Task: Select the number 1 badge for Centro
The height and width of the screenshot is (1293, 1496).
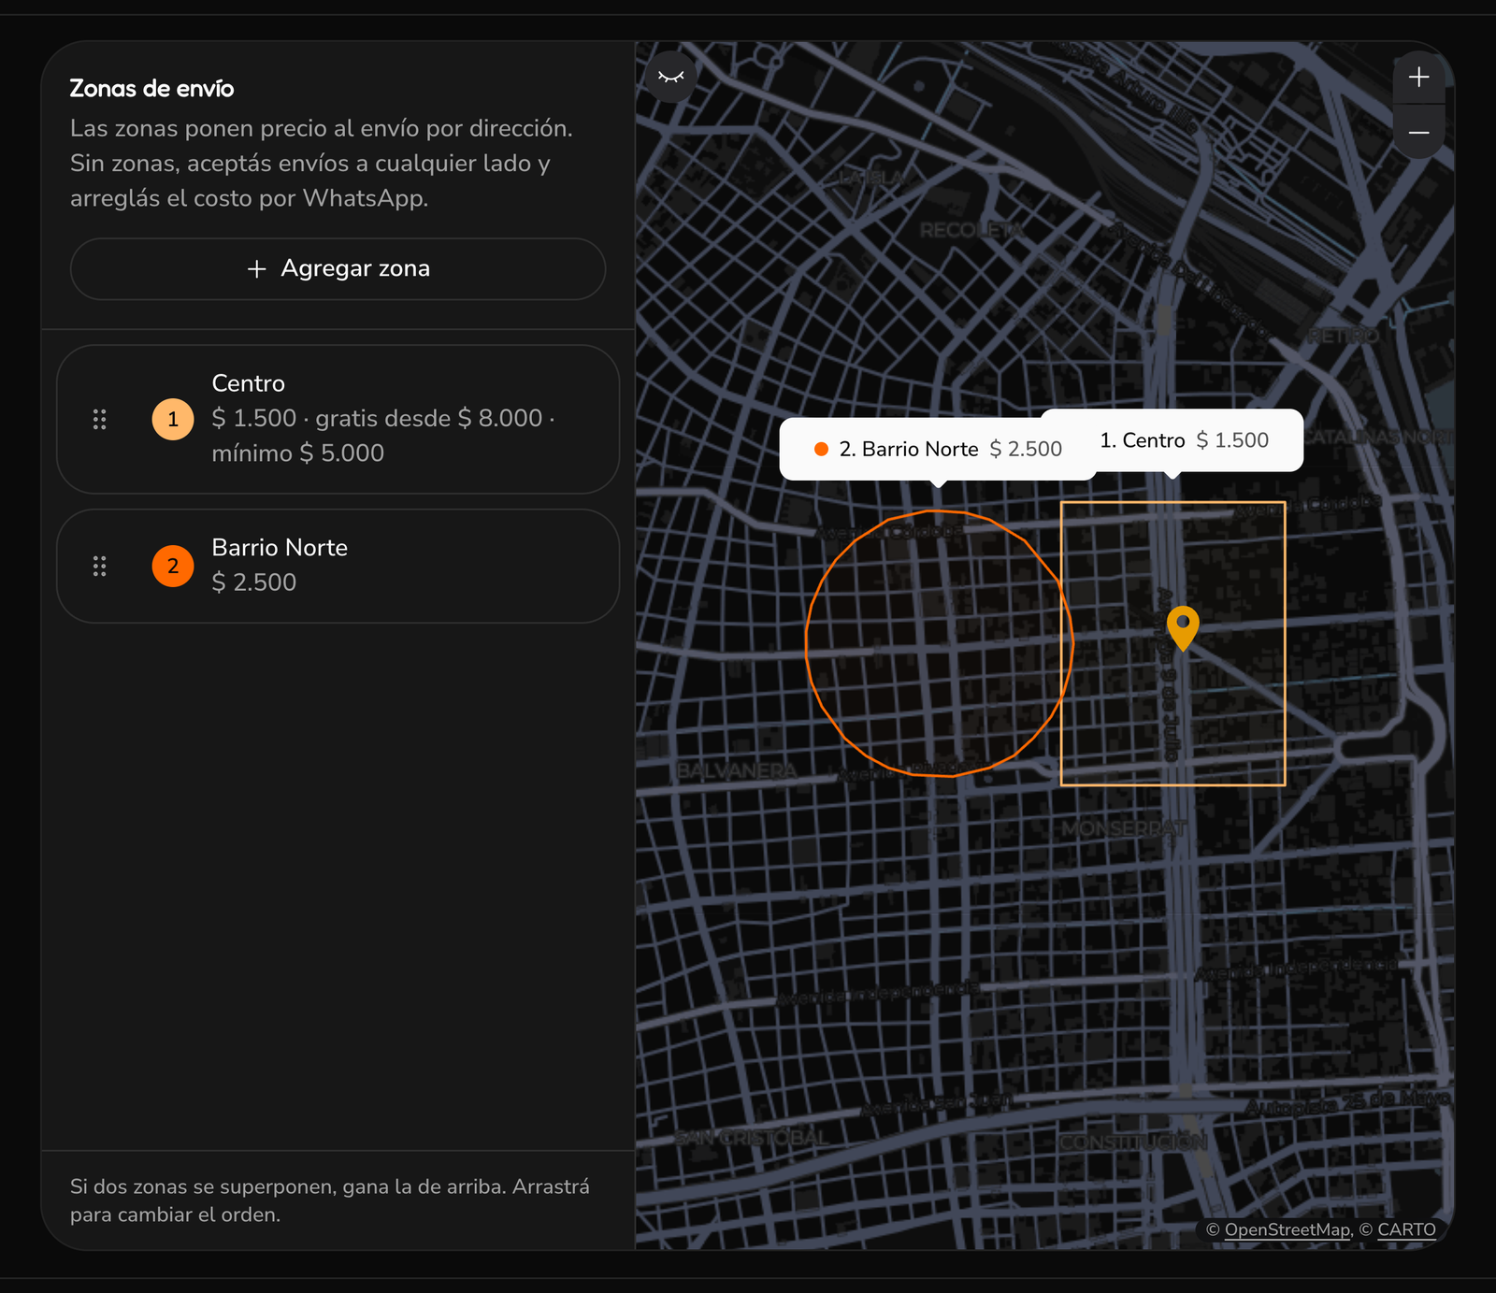Action: click(173, 419)
